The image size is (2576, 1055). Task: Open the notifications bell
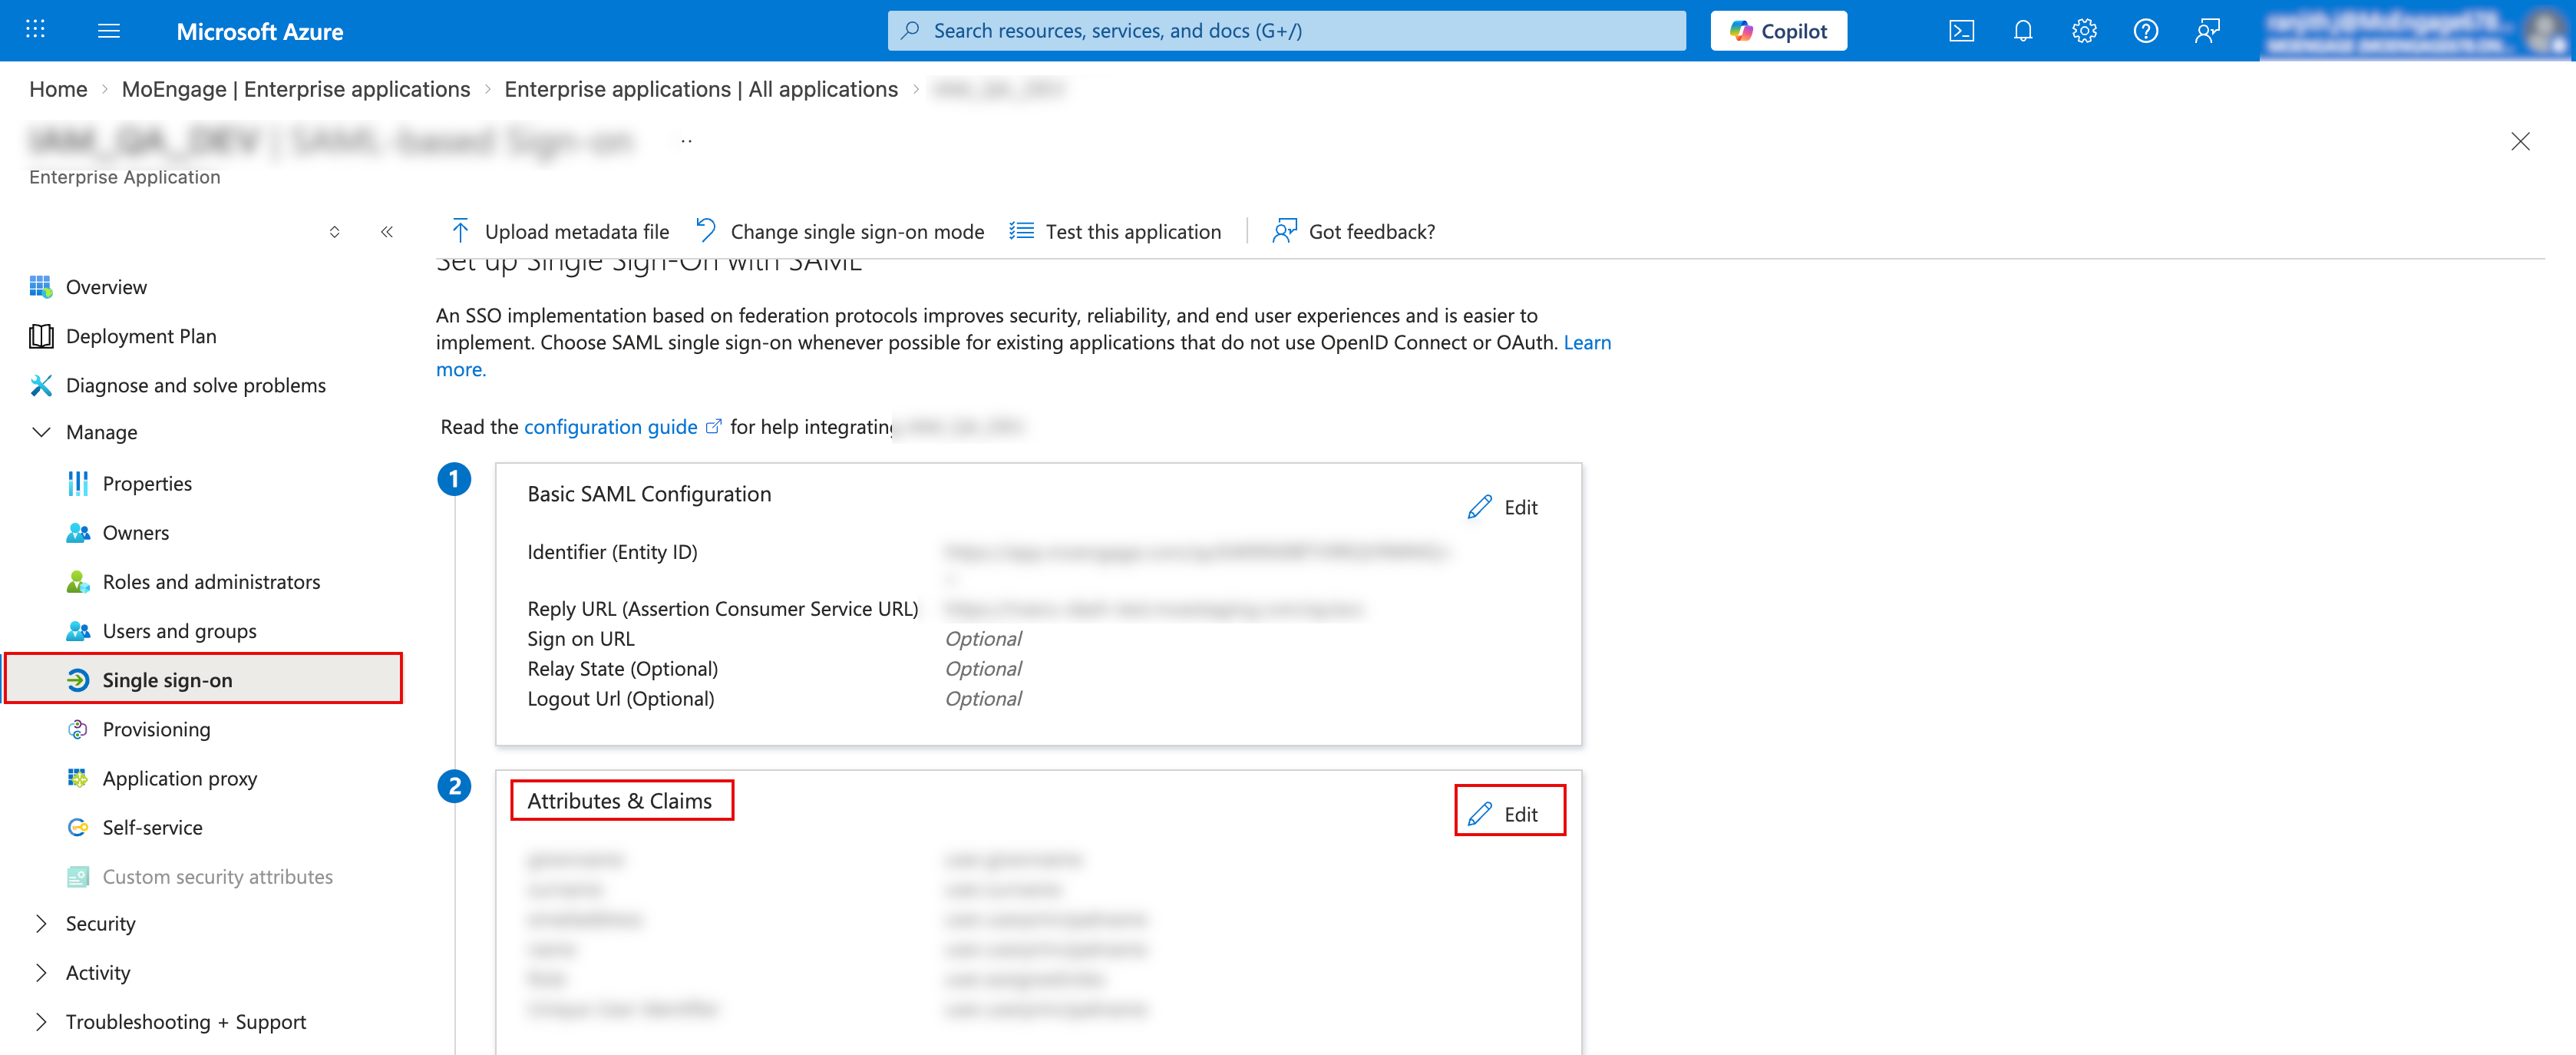(x=2023, y=31)
